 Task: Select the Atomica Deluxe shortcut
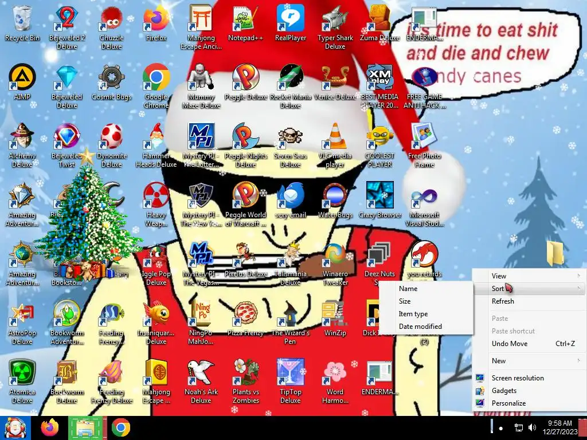point(22,382)
